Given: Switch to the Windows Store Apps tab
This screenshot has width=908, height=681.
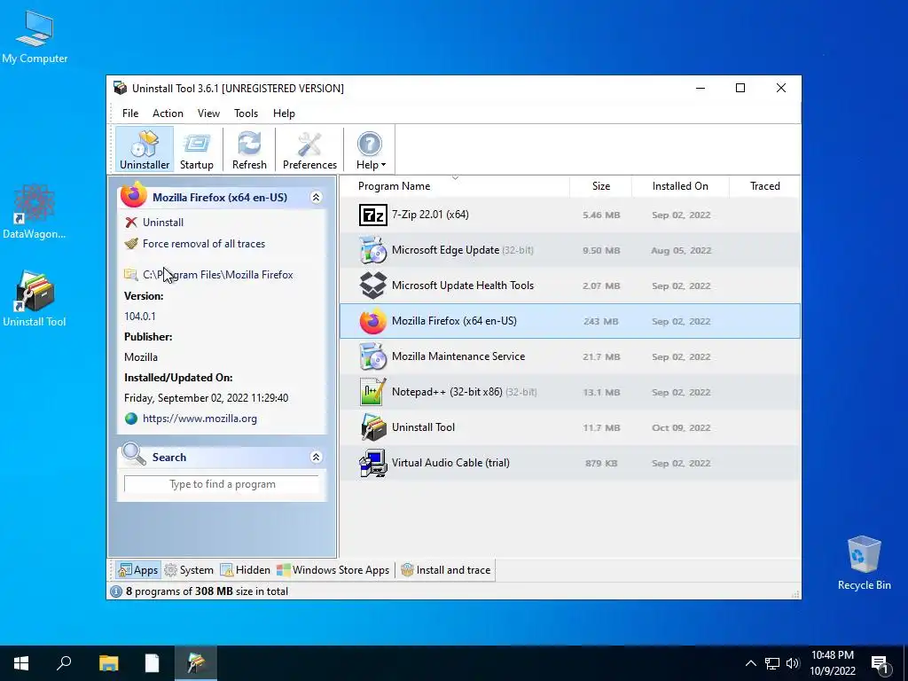Looking at the screenshot, I should coord(333,570).
